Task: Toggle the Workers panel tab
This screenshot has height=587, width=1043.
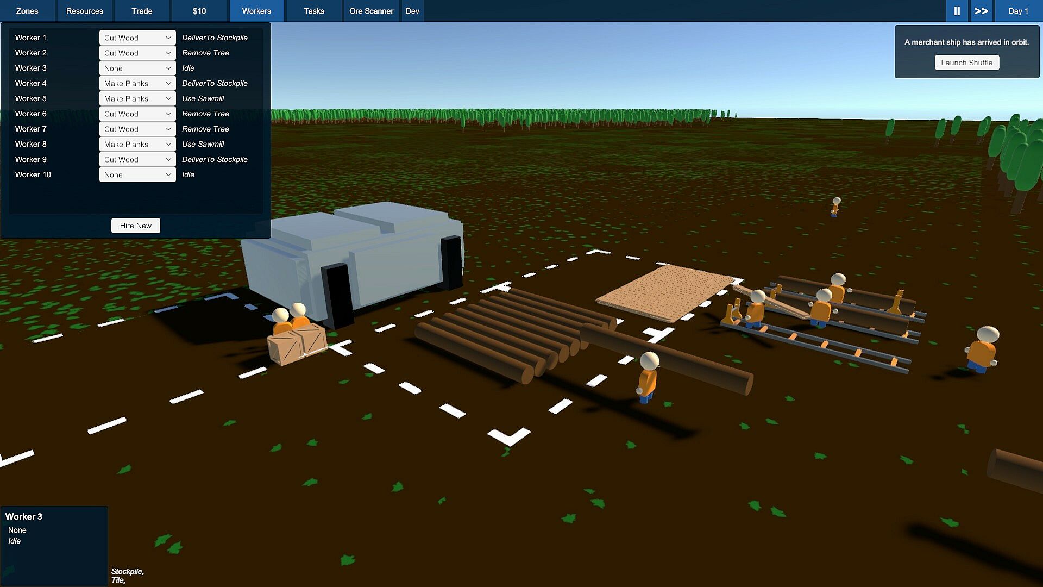Action: point(256,11)
